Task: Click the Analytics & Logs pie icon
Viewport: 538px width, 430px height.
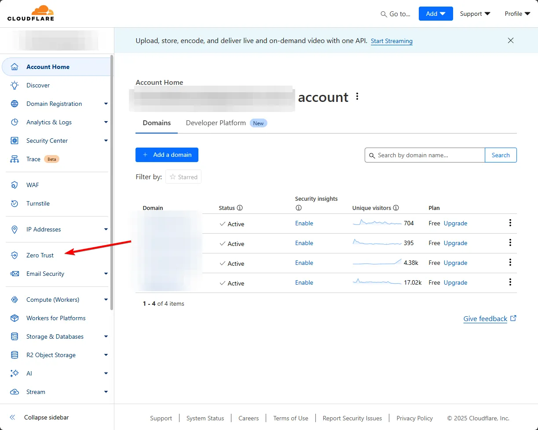Action: tap(15, 122)
